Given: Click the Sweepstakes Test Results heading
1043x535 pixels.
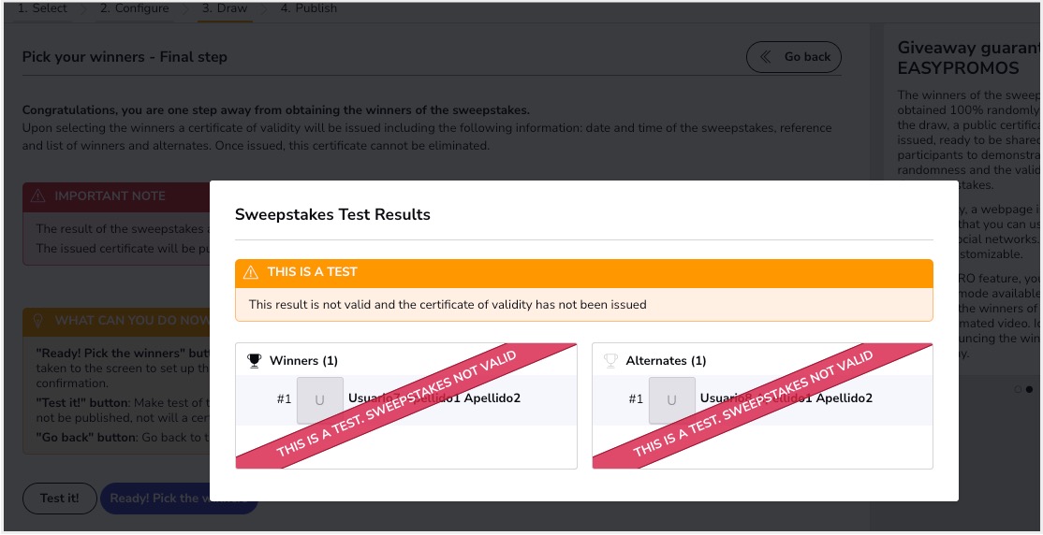Looking at the screenshot, I should click(332, 215).
